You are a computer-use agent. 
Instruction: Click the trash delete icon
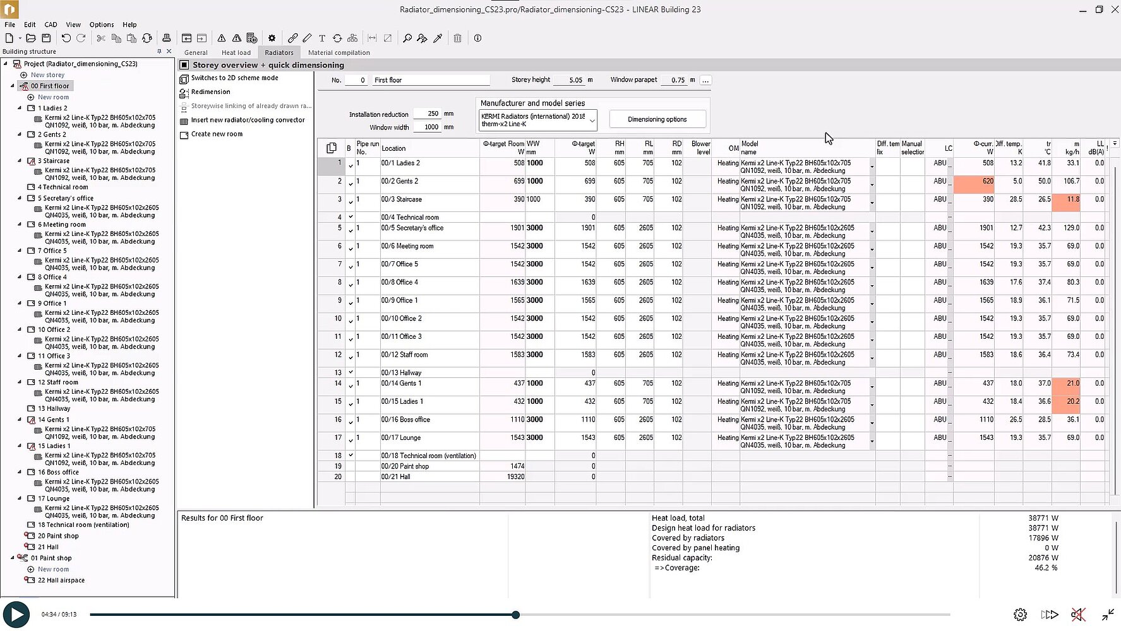click(458, 38)
